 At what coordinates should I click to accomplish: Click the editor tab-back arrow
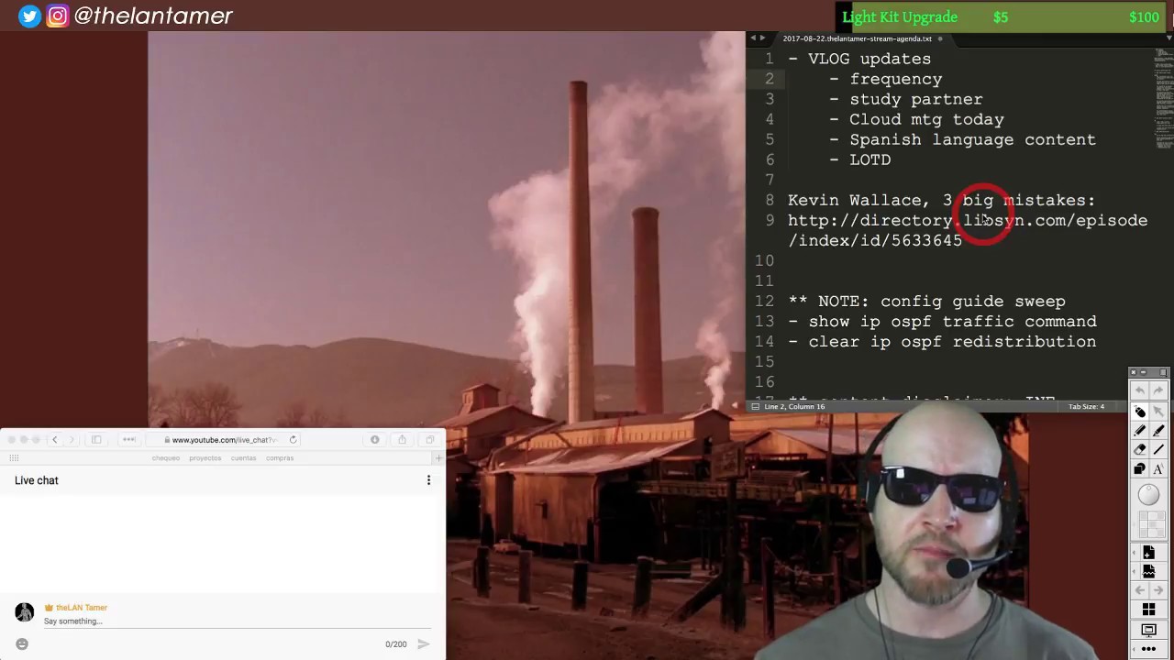point(752,38)
